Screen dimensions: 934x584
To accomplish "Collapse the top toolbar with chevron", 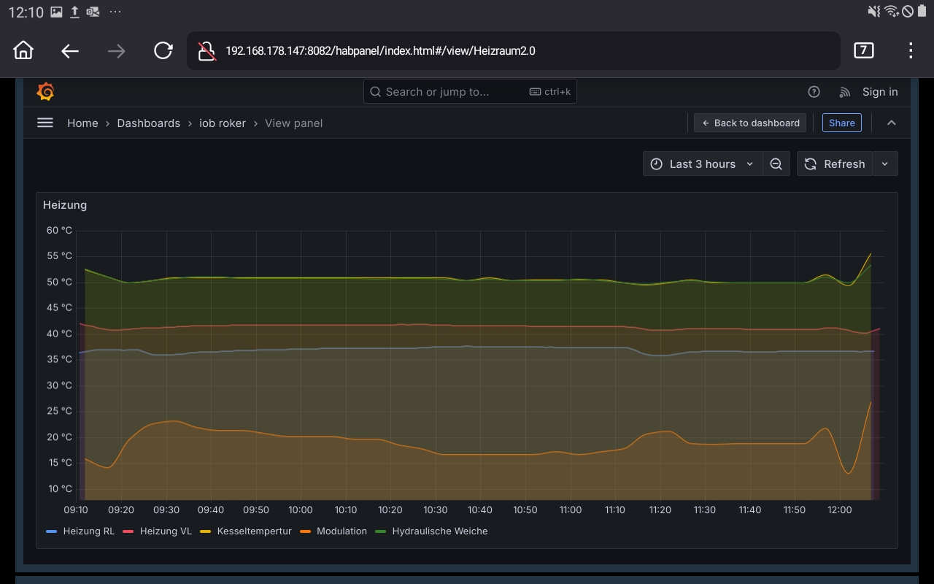I will pyautogui.click(x=891, y=123).
